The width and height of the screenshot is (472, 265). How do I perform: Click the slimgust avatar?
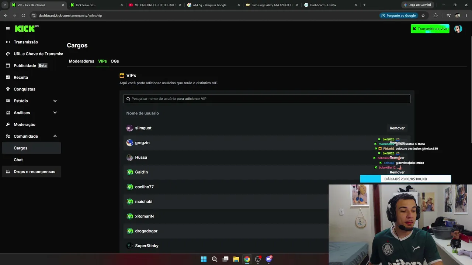[130, 128]
